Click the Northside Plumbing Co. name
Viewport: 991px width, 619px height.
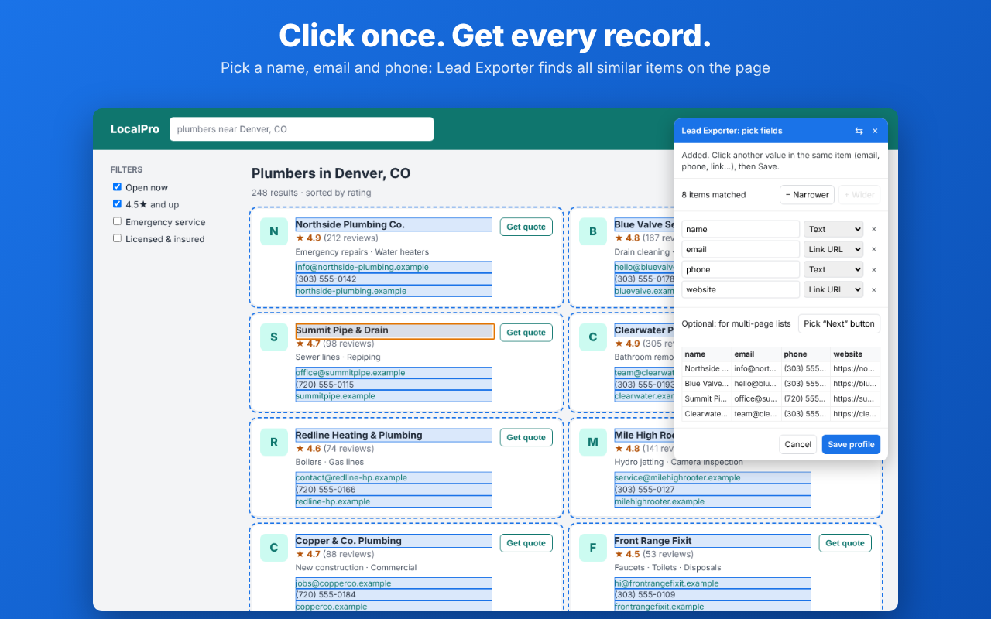[x=393, y=224]
